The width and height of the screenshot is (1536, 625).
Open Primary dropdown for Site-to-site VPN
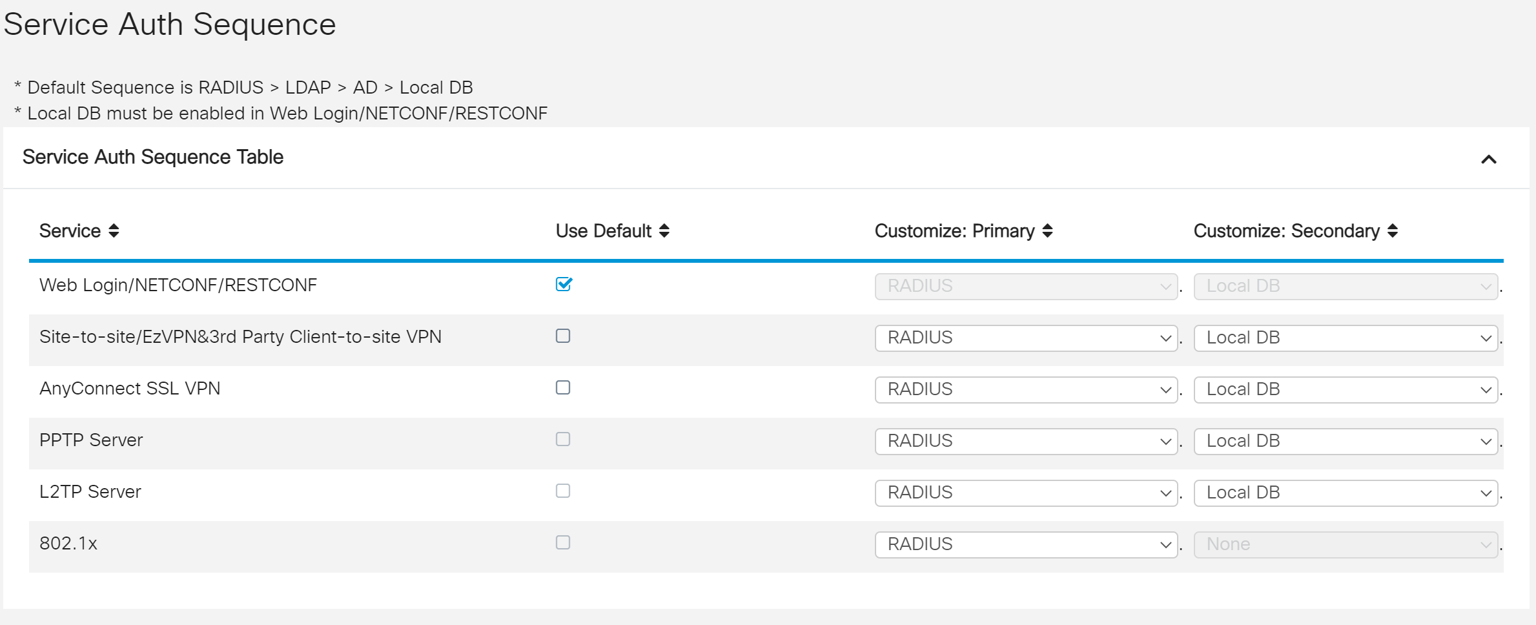click(1026, 338)
